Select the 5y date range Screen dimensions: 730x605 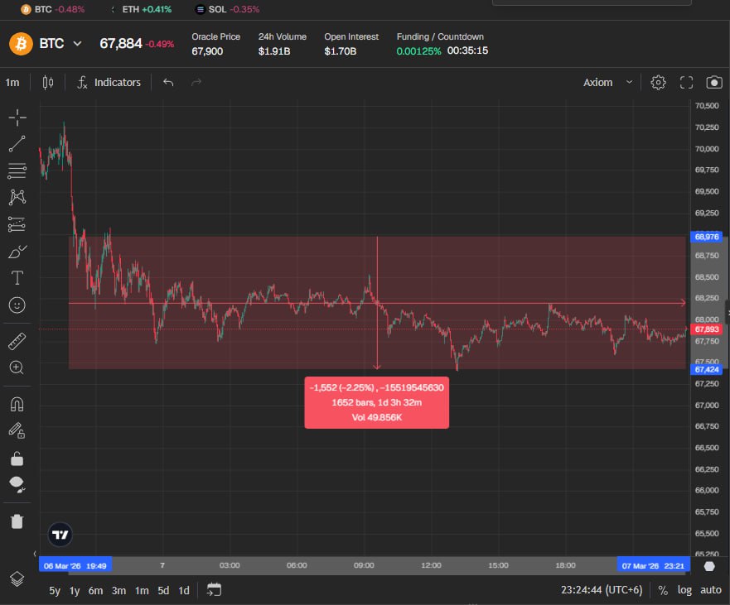55,591
